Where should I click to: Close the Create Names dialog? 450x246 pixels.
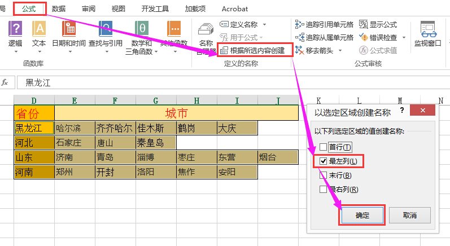point(422,111)
